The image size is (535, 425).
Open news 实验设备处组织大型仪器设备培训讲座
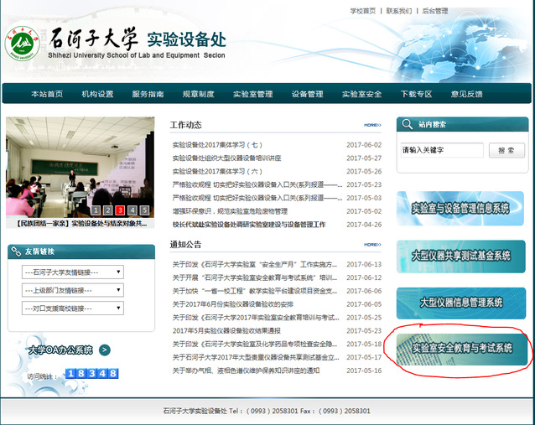(x=227, y=158)
